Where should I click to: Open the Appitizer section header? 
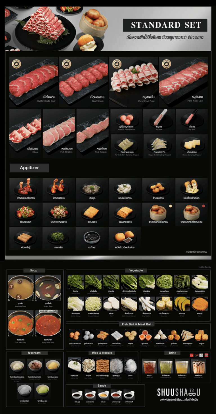click(29, 168)
